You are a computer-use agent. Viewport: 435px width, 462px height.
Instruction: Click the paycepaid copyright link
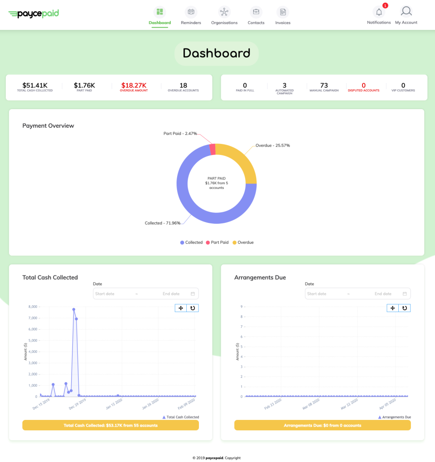pyautogui.click(x=214, y=457)
